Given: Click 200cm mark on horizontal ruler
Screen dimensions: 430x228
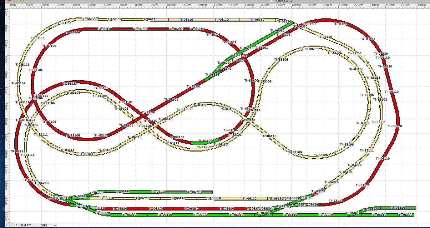Looking at the screenshot, I should pyautogui.click(x=328, y=5).
